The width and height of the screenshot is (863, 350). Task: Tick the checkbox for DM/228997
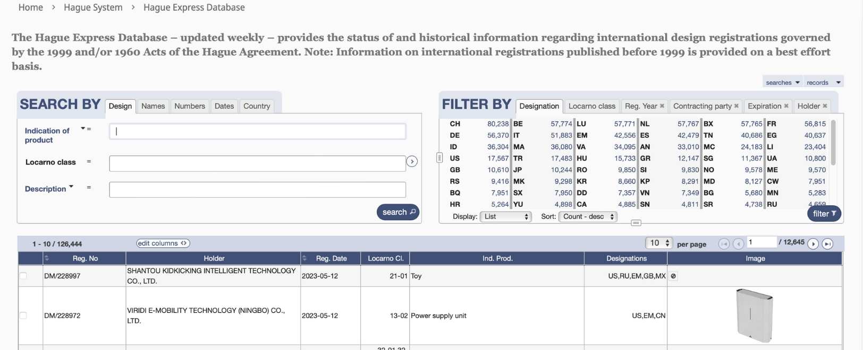click(23, 276)
